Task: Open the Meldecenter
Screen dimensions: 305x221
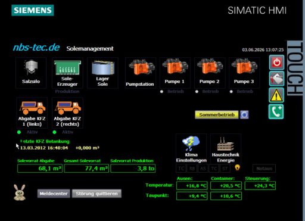Action: 54,194
